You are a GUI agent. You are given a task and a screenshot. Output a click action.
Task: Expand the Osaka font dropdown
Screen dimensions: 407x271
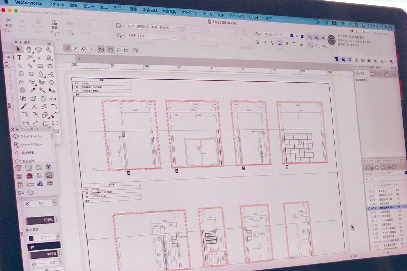278,35
